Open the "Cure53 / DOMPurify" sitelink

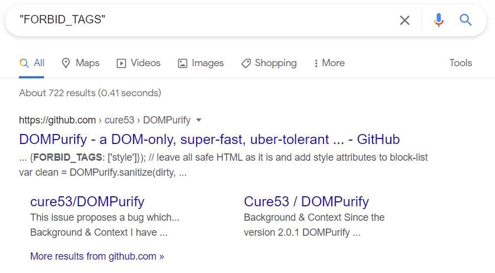(306, 201)
